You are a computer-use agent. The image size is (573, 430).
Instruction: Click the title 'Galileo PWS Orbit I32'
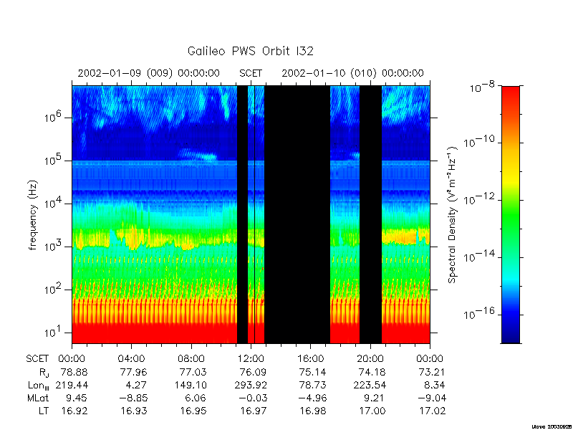point(251,51)
